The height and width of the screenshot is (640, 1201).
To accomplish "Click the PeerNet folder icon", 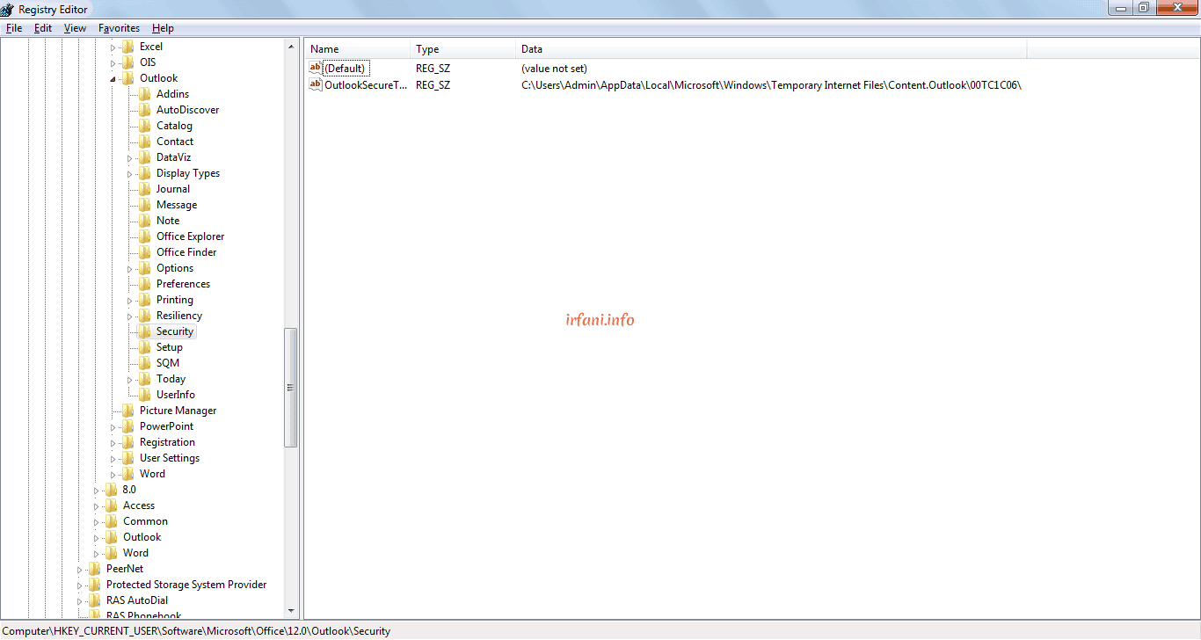I will (95, 569).
